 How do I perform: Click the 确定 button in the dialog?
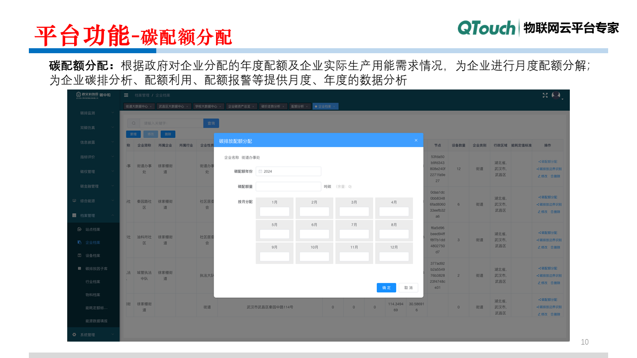click(386, 287)
